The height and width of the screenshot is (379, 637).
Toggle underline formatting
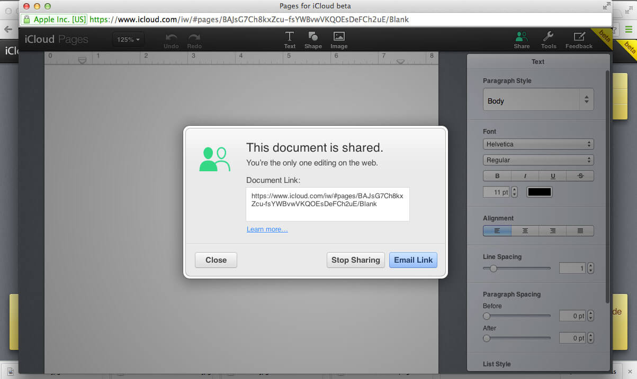(x=552, y=175)
